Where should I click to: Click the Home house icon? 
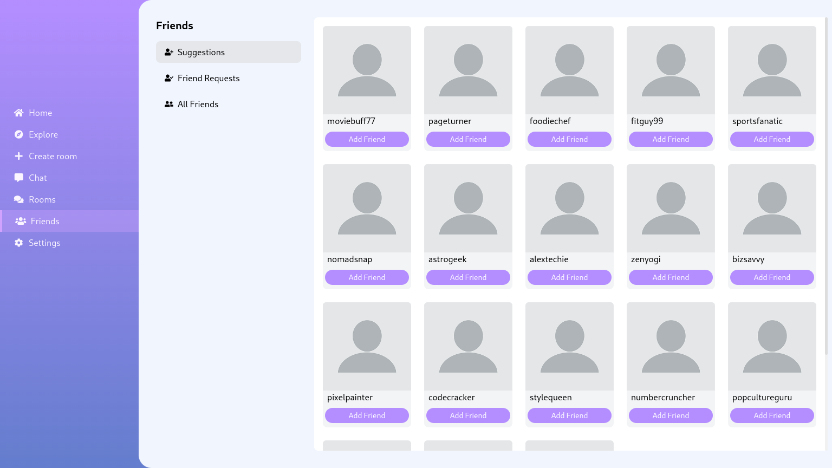[x=19, y=113]
